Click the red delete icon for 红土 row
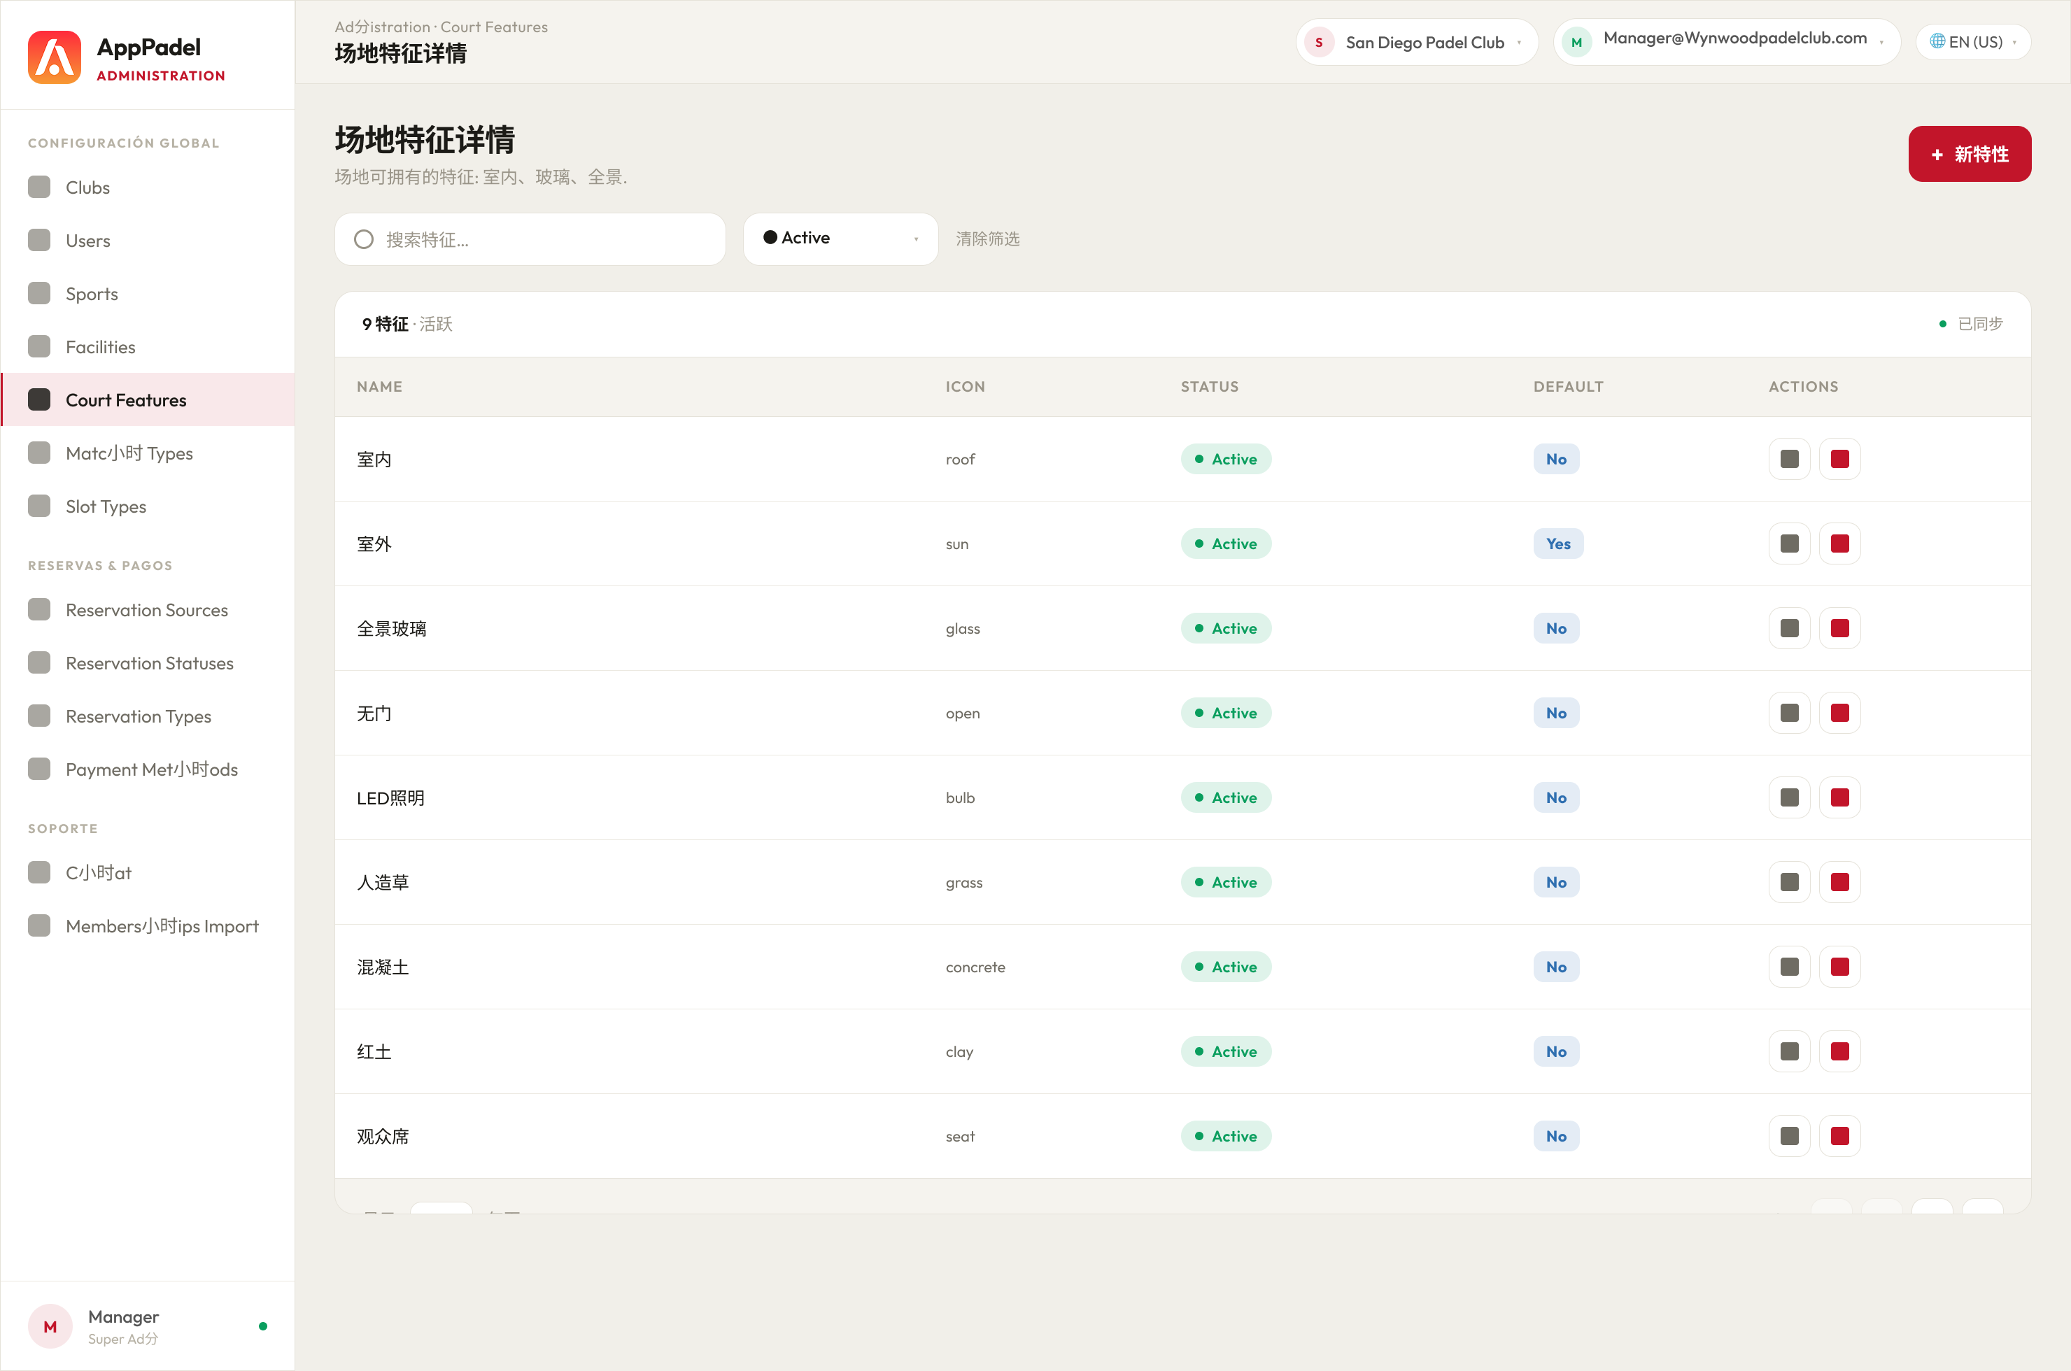The image size is (2071, 1371). [x=1839, y=1051]
